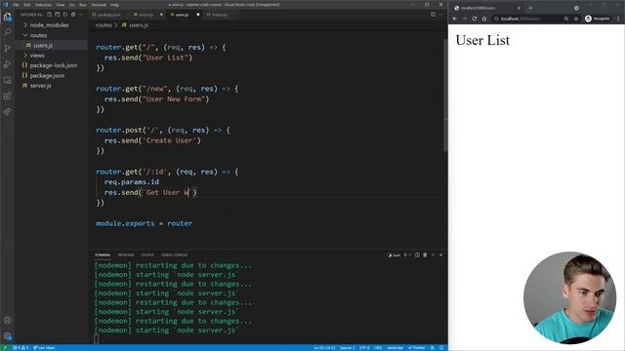
Task: Split the editor to the right
Action: click(433, 15)
